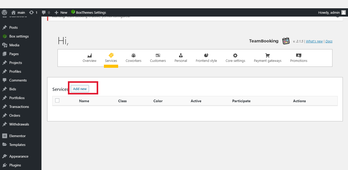Open the WordPress logo menu
This screenshot has width=348, height=170.
[x=4, y=12]
